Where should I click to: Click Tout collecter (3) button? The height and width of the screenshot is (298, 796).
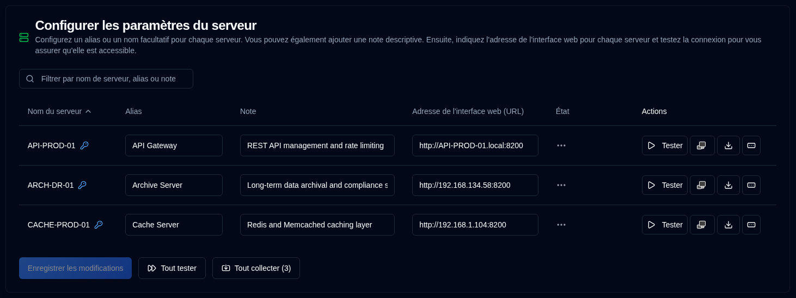pos(256,268)
